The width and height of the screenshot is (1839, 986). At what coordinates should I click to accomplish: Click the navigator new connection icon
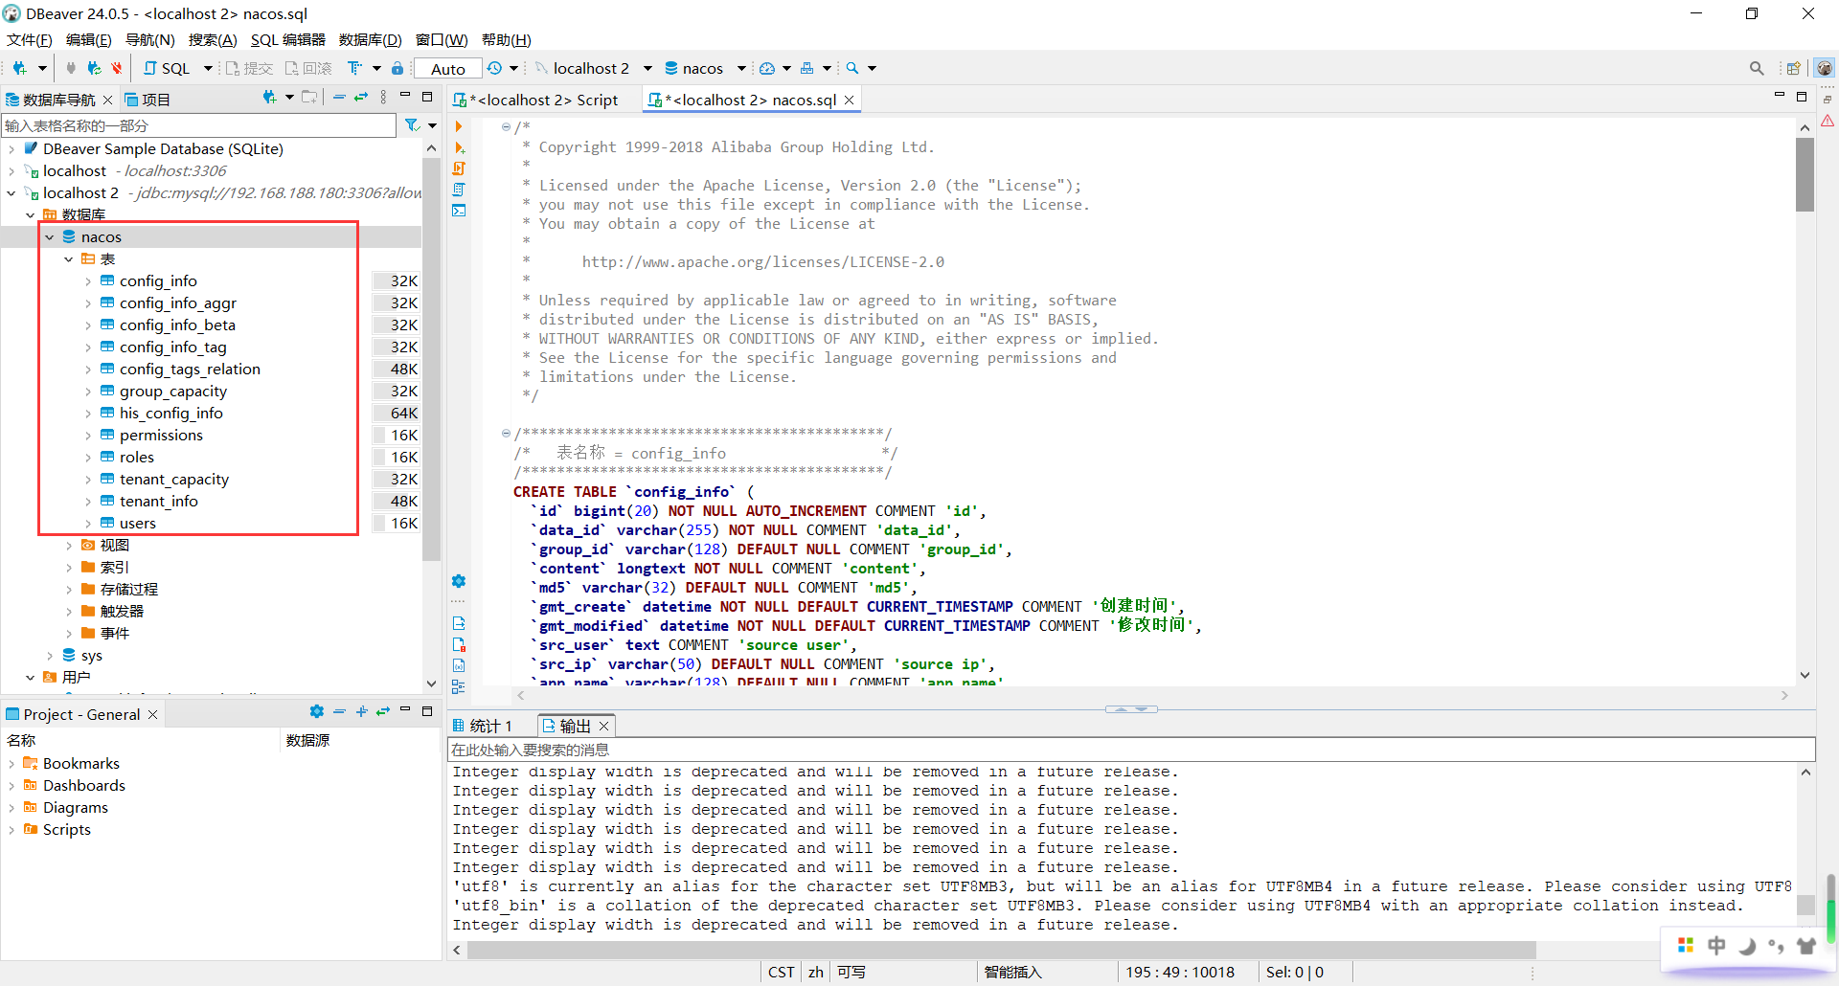point(269,98)
